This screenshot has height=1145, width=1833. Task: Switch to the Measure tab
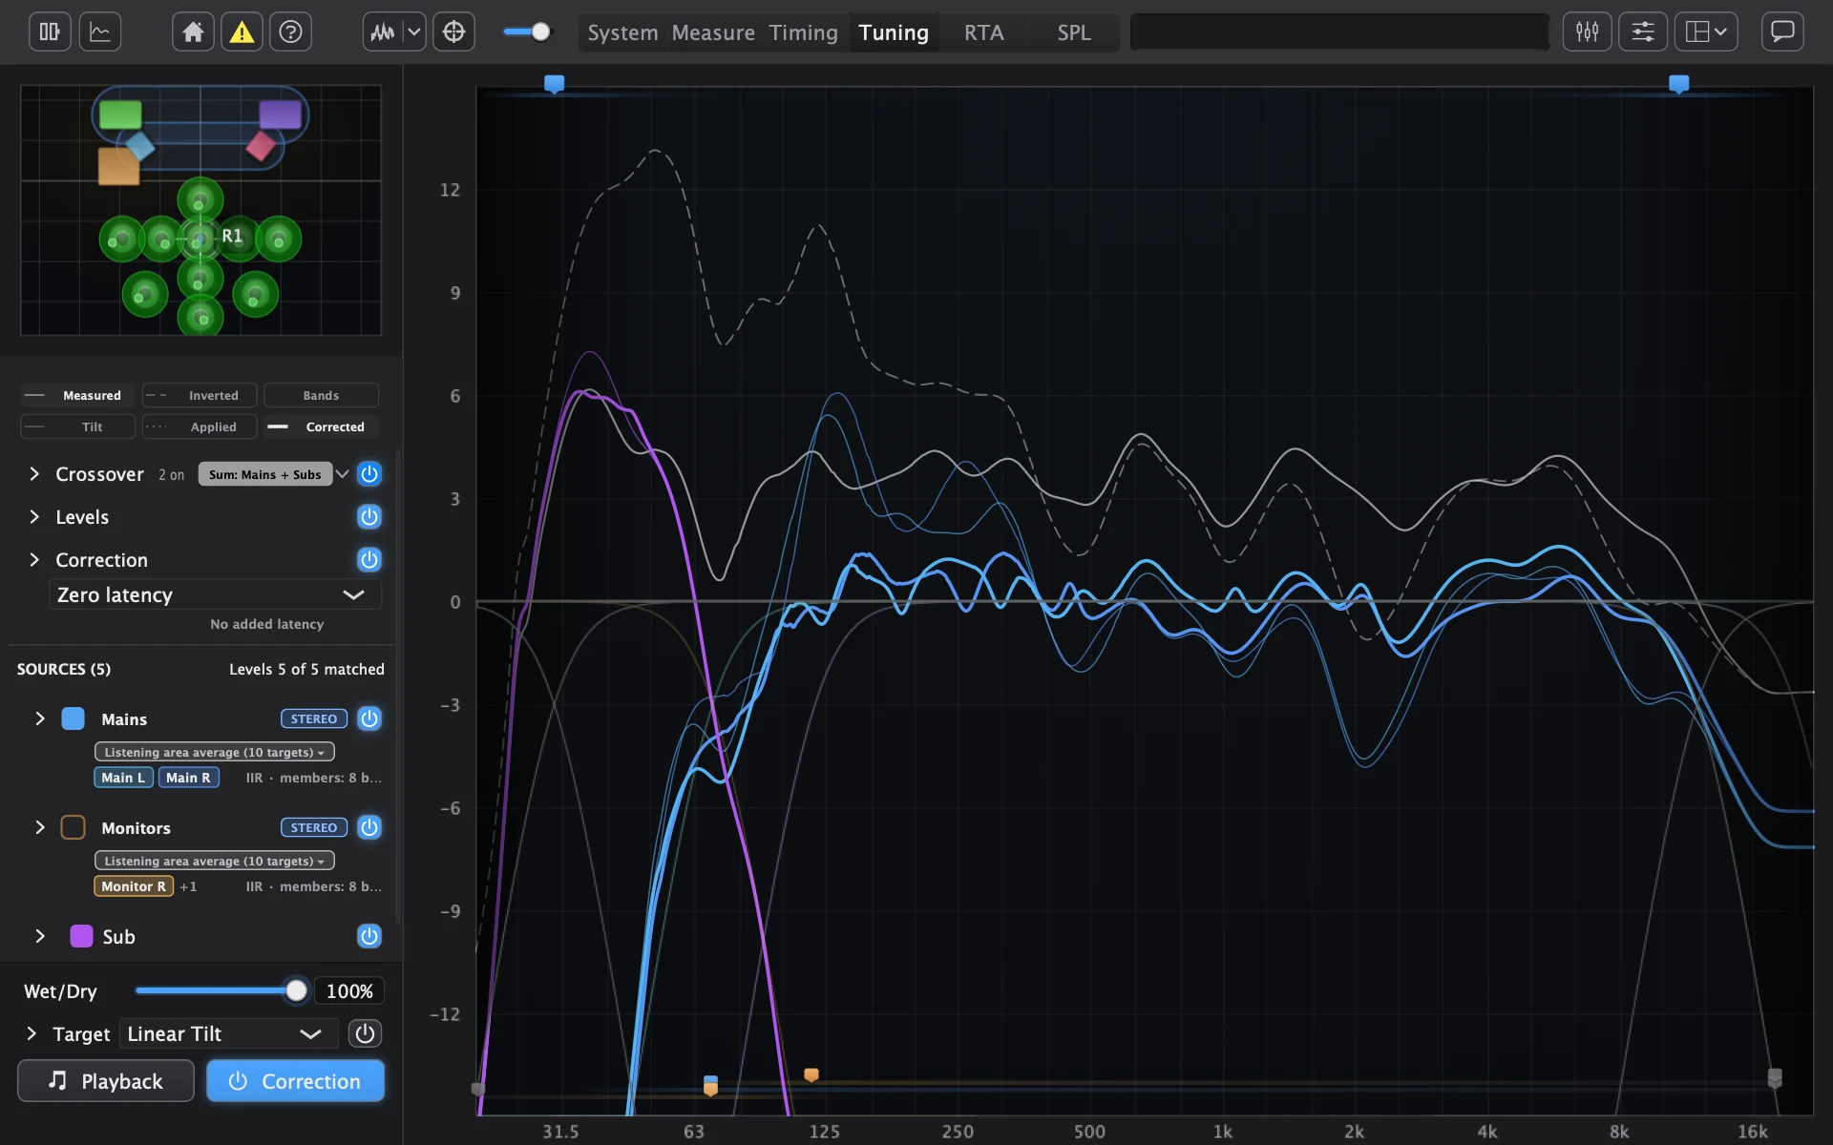pyautogui.click(x=713, y=32)
